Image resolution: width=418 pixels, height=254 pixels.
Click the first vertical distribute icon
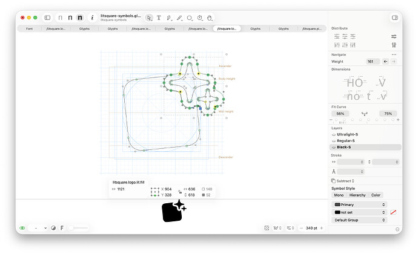point(337,45)
